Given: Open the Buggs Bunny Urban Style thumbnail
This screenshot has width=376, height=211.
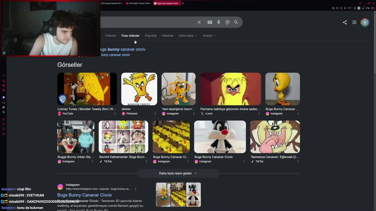Looking at the screenshot, I should [x=76, y=137].
